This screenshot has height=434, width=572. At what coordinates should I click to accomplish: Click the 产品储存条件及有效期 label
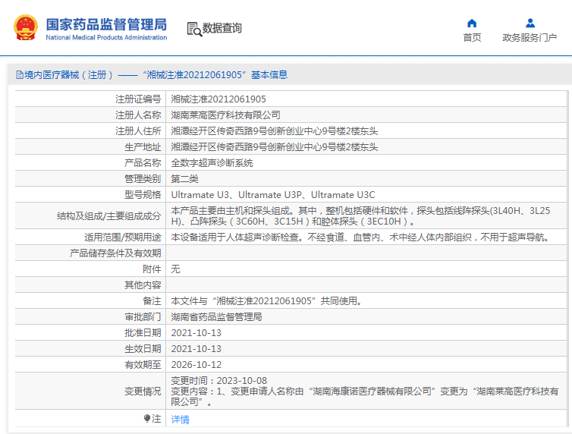[115, 253]
